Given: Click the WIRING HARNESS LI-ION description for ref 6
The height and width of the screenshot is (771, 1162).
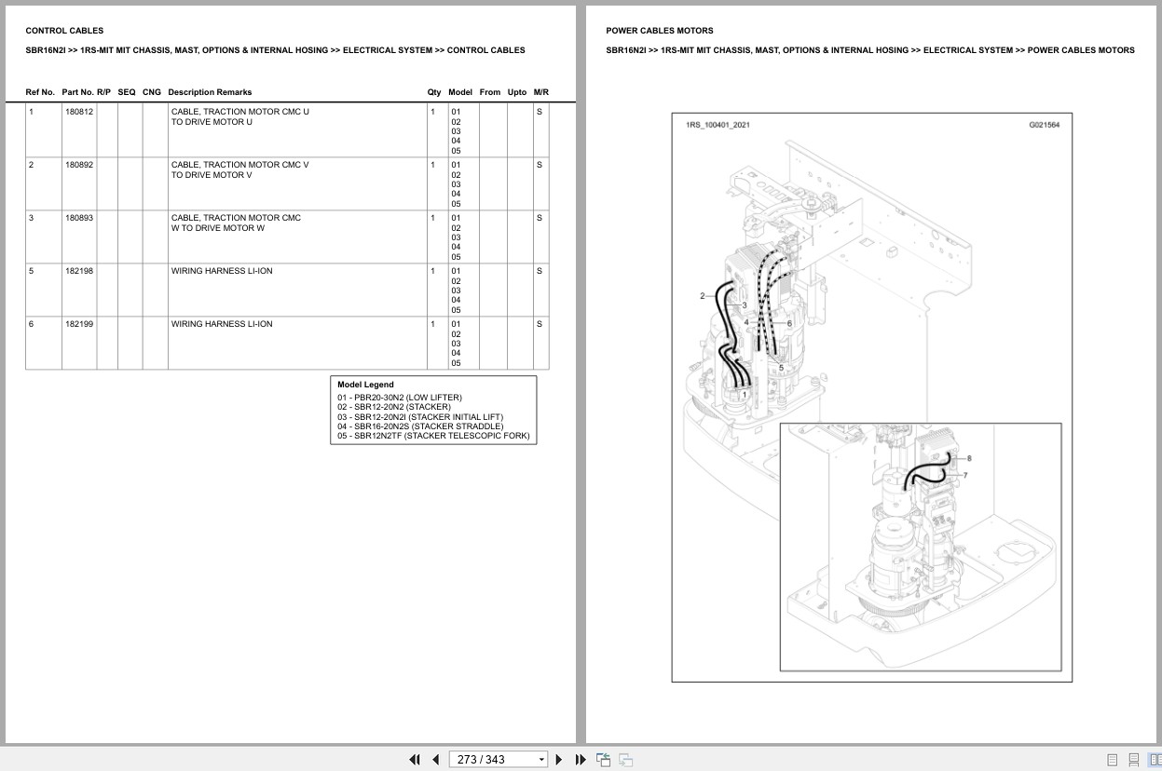Looking at the screenshot, I should (x=222, y=324).
